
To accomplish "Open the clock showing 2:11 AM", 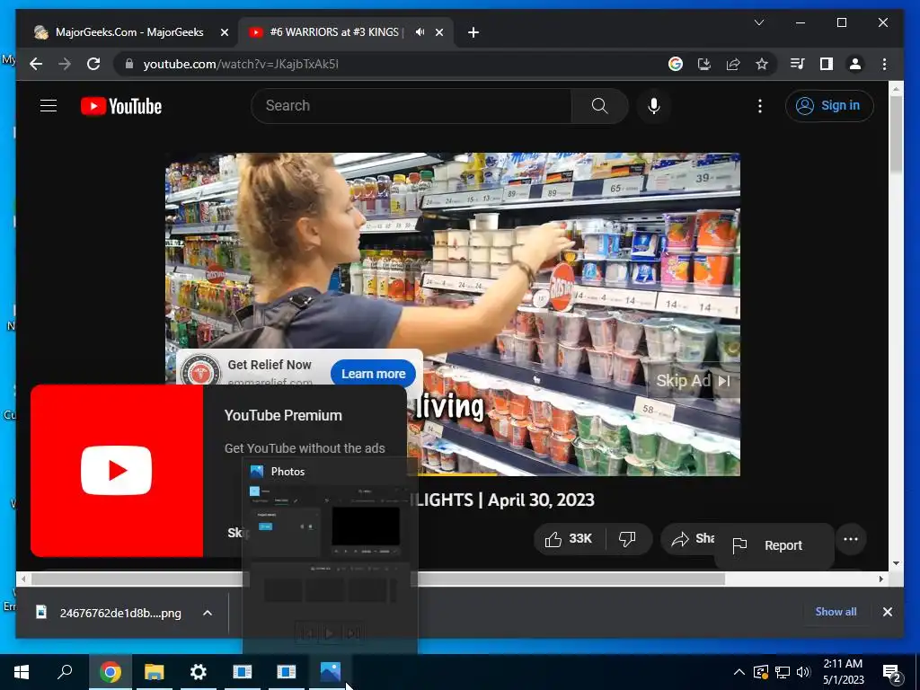I will click(x=843, y=672).
